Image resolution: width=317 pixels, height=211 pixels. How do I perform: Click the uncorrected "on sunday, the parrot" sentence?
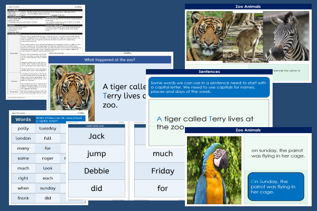coord(278,153)
